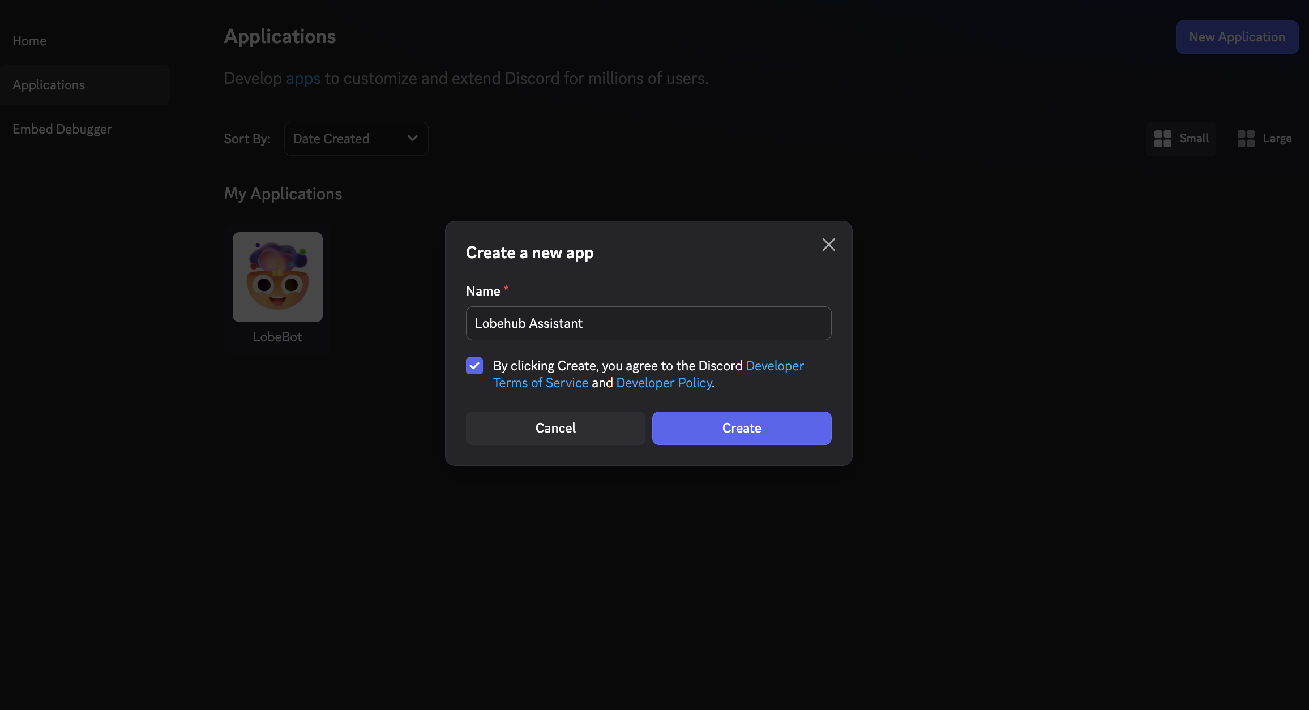Screen dimensions: 1309x710
Task: Click the Small view label text
Action: [x=1193, y=139]
